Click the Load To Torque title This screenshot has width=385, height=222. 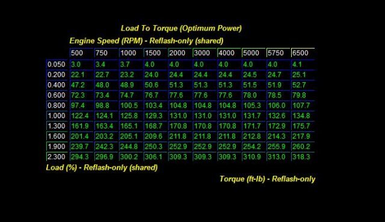pyautogui.click(x=181, y=28)
